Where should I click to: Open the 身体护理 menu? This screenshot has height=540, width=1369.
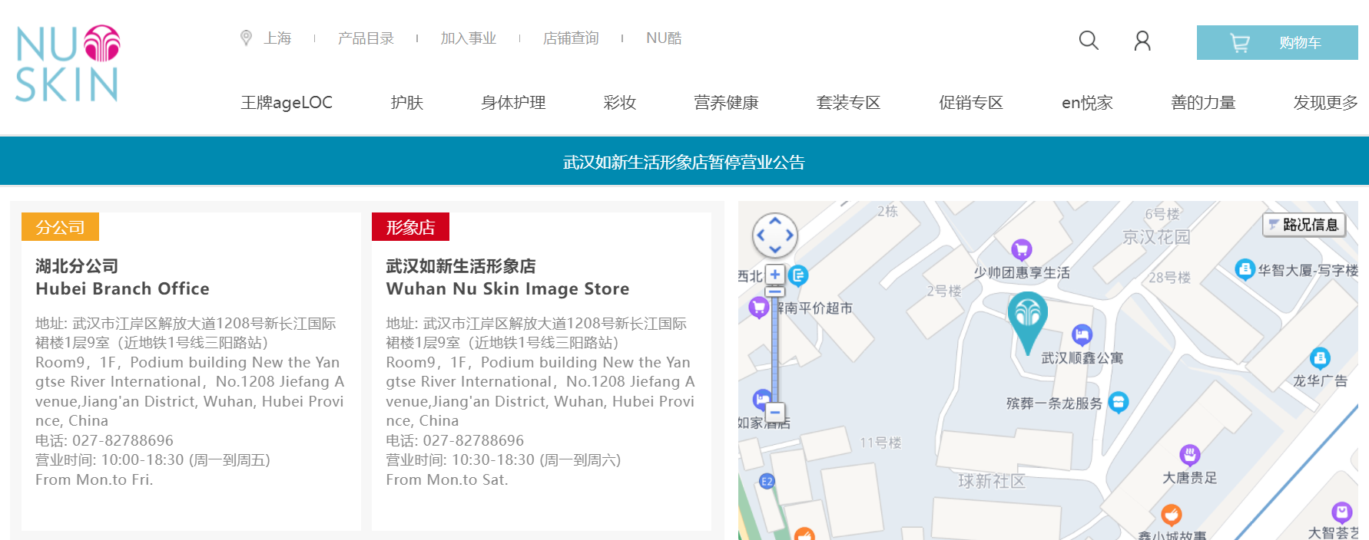click(513, 103)
